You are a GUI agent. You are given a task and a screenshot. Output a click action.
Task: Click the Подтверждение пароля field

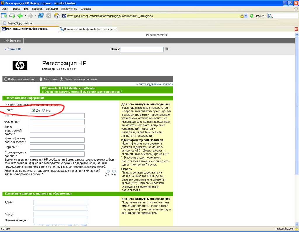click(57, 154)
